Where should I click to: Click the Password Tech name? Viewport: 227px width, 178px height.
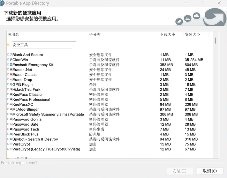[26, 129]
